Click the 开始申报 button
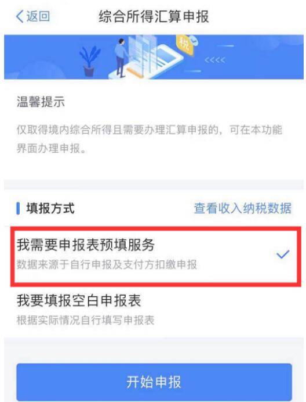The height and width of the screenshot is (402, 306). pos(154,382)
